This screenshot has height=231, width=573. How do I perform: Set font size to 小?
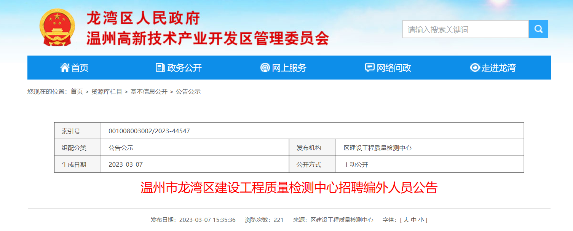pyautogui.click(x=421, y=220)
